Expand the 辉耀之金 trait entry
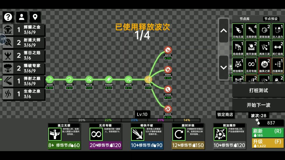This screenshot has height=160, width=285. [x=24, y=30]
